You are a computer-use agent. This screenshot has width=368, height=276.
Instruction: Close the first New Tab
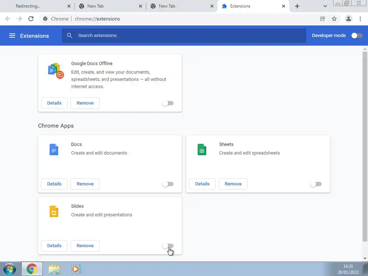141,6
